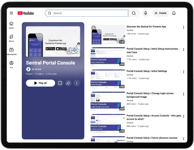Open options for Initial Setup Instructions video
Image resolution: width=194 pixels, height=150 pixels.
pos(183,50)
